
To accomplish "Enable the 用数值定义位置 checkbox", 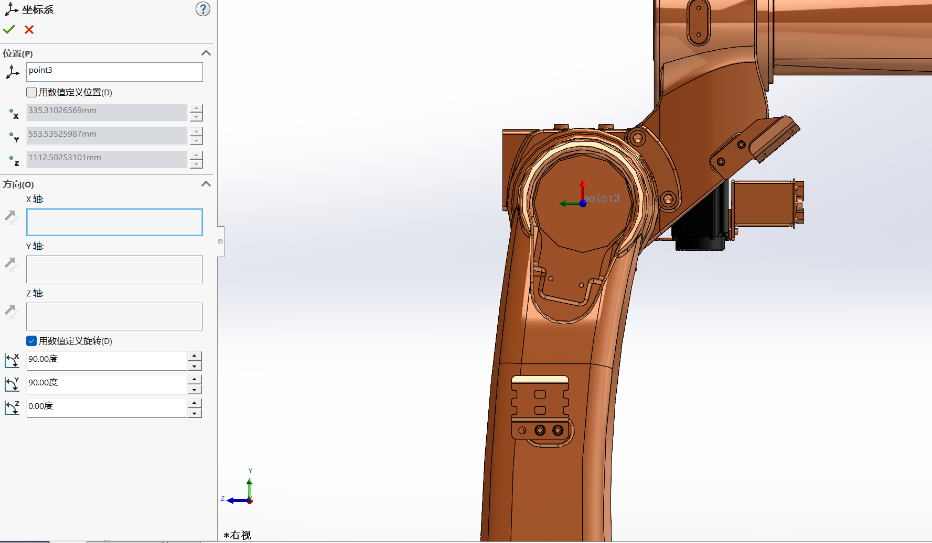I will (32, 92).
